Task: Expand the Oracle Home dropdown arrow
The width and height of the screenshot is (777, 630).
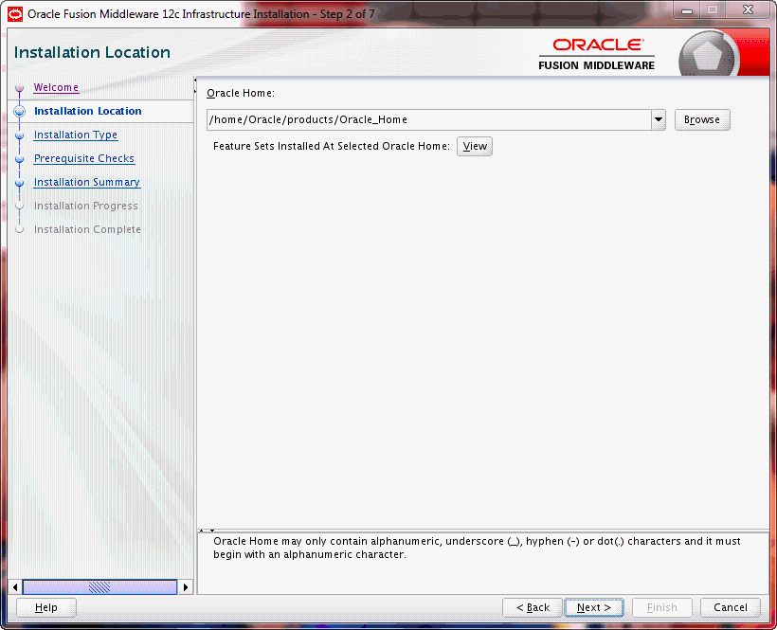Action: pyautogui.click(x=659, y=120)
